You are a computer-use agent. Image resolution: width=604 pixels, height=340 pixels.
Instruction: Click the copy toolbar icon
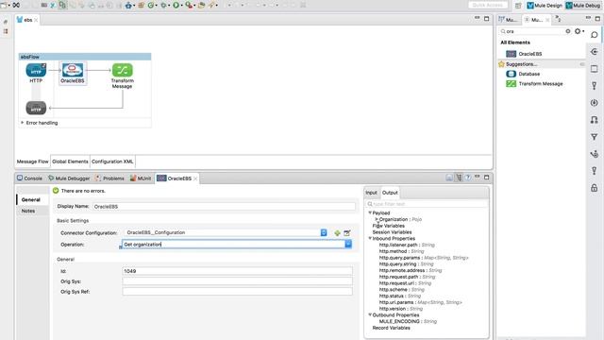[x=62, y=5]
